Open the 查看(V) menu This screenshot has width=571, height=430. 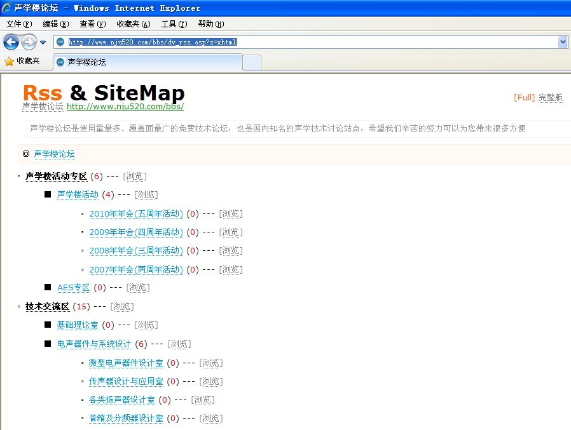[92, 24]
